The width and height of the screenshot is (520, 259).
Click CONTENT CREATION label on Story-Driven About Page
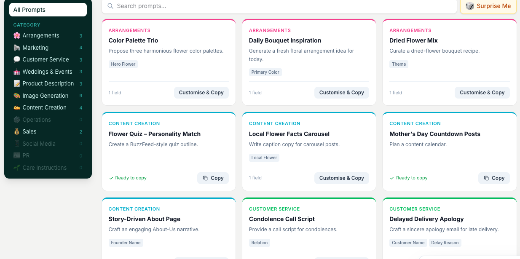point(134,209)
